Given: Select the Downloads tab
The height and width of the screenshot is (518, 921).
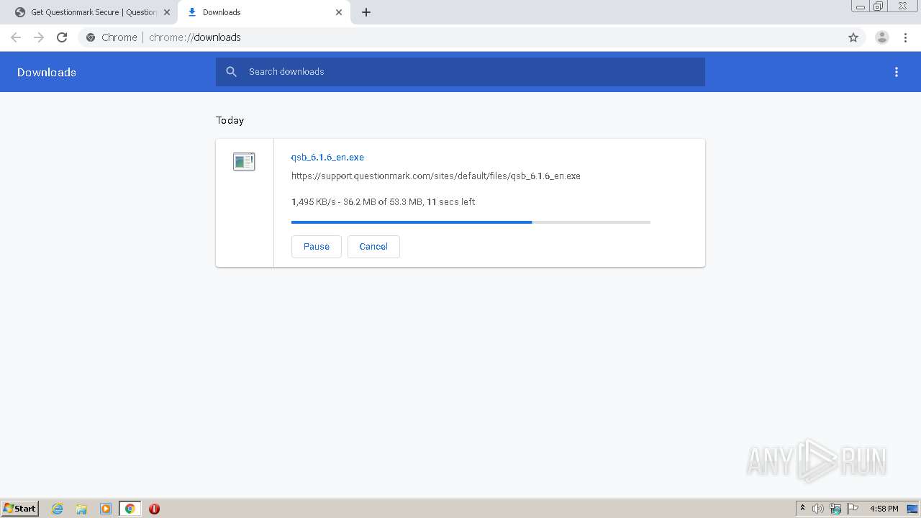Looking at the screenshot, I should coord(264,12).
